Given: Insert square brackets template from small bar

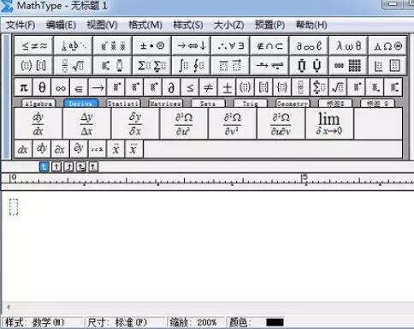Looking at the screenshot, I should pyautogui.click(x=263, y=87).
